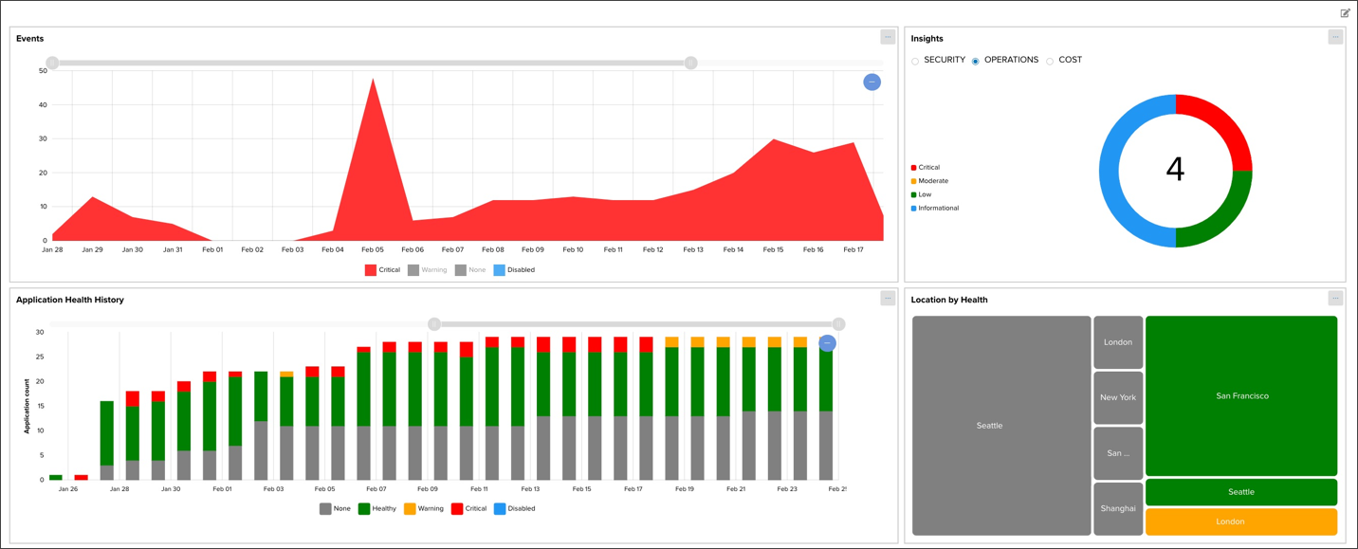This screenshot has height=549, width=1358.
Task: Toggle Disabled series in Events legend
Action: pos(513,270)
